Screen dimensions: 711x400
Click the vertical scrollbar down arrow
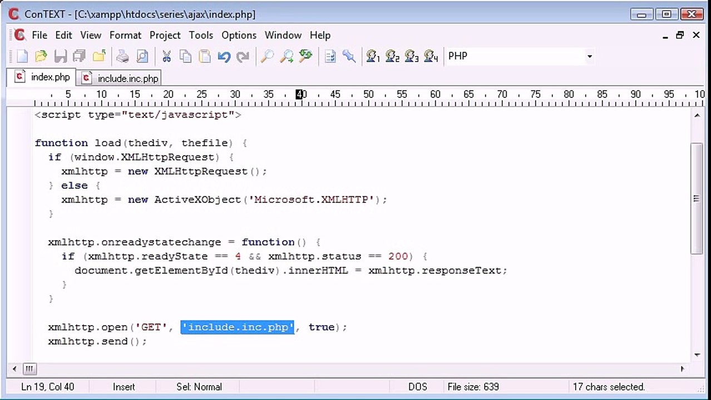pyautogui.click(x=697, y=355)
